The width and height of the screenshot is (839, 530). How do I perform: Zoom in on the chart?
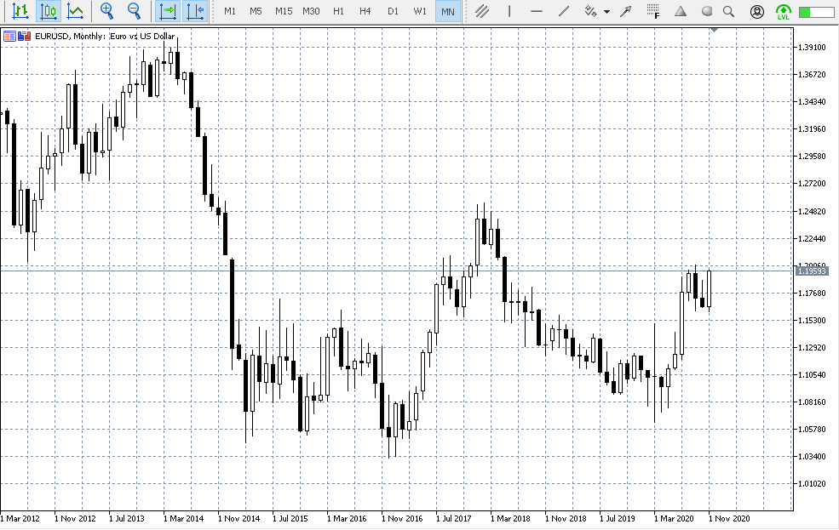click(107, 11)
